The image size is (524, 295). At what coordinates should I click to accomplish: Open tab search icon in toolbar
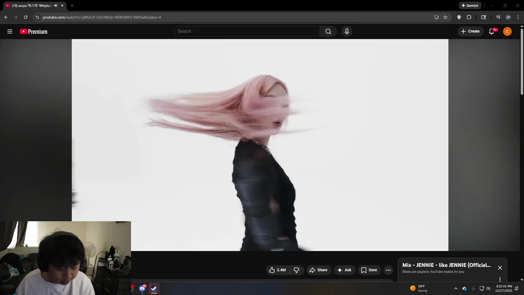click(x=483, y=17)
